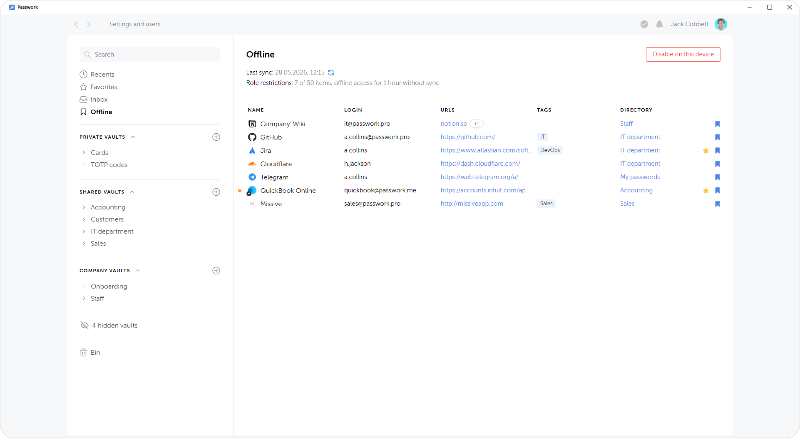Image resolution: width=800 pixels, height=438 pixels.
Task: Collapse the Company Vaults section
Action: (x=138, y=271)
